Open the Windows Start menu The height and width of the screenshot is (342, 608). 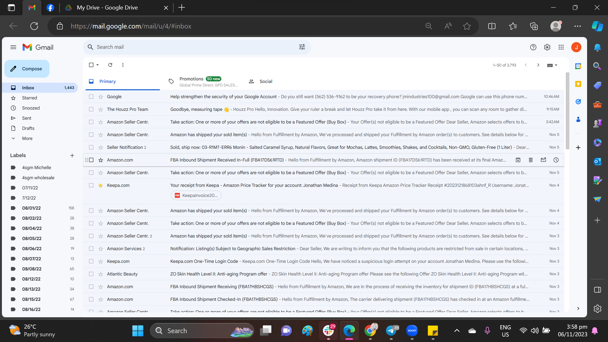138,331
